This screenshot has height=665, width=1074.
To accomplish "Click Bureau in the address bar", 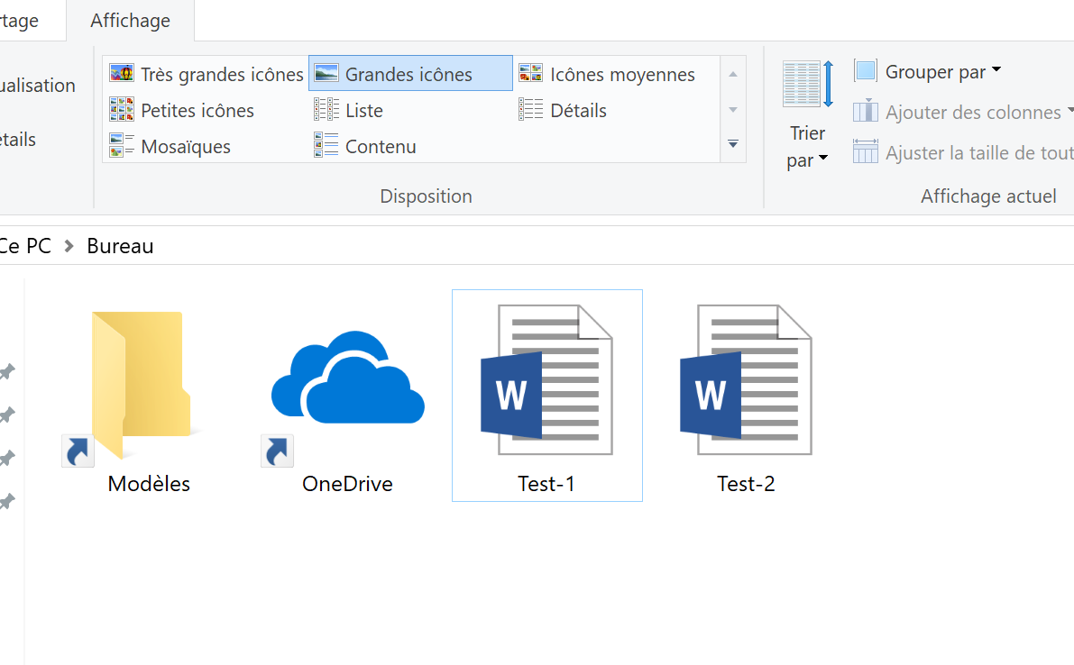I will coord(120,246).
